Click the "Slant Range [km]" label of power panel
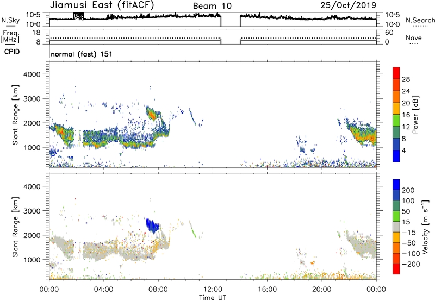The image size is (435, 301). 15,115
